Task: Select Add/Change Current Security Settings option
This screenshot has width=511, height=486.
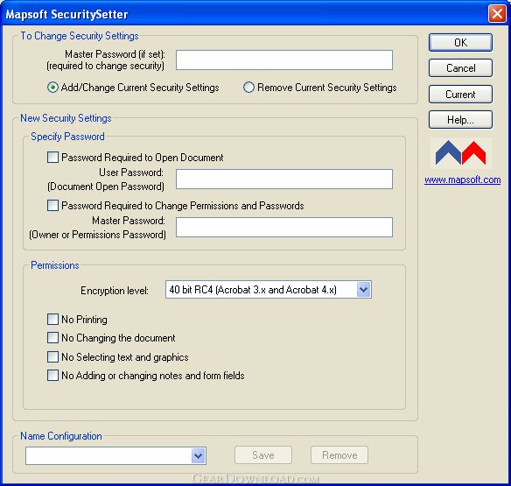Action: [x=52, y=88]
